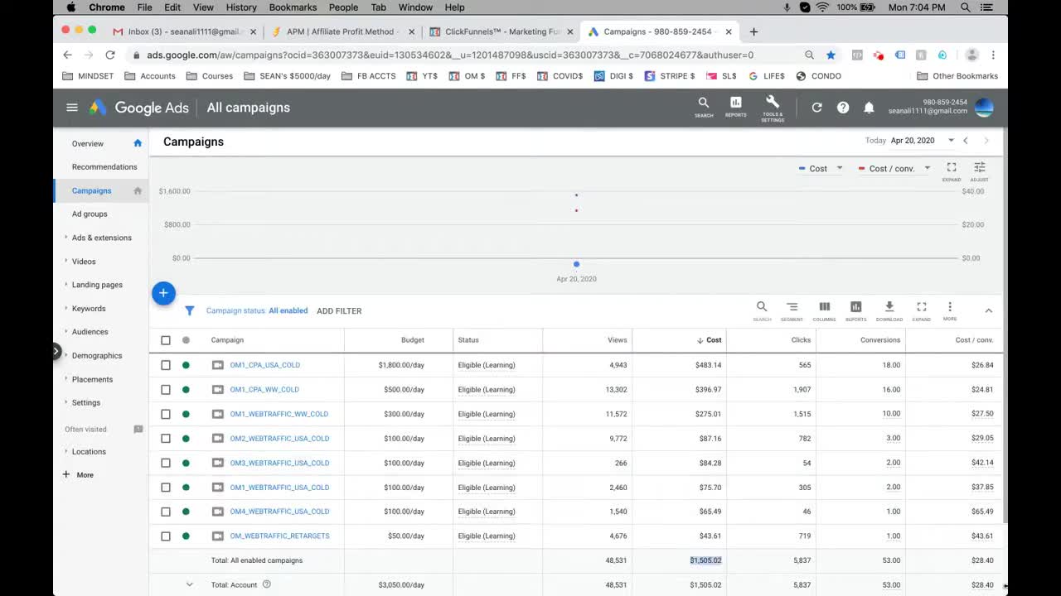1061x596 pixels.
Task: Expand the Keywords sidebar section
Action: click(x=66, y=309)
